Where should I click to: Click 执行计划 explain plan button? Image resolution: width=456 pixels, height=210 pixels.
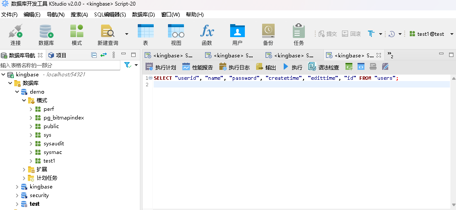pos(161,67)
